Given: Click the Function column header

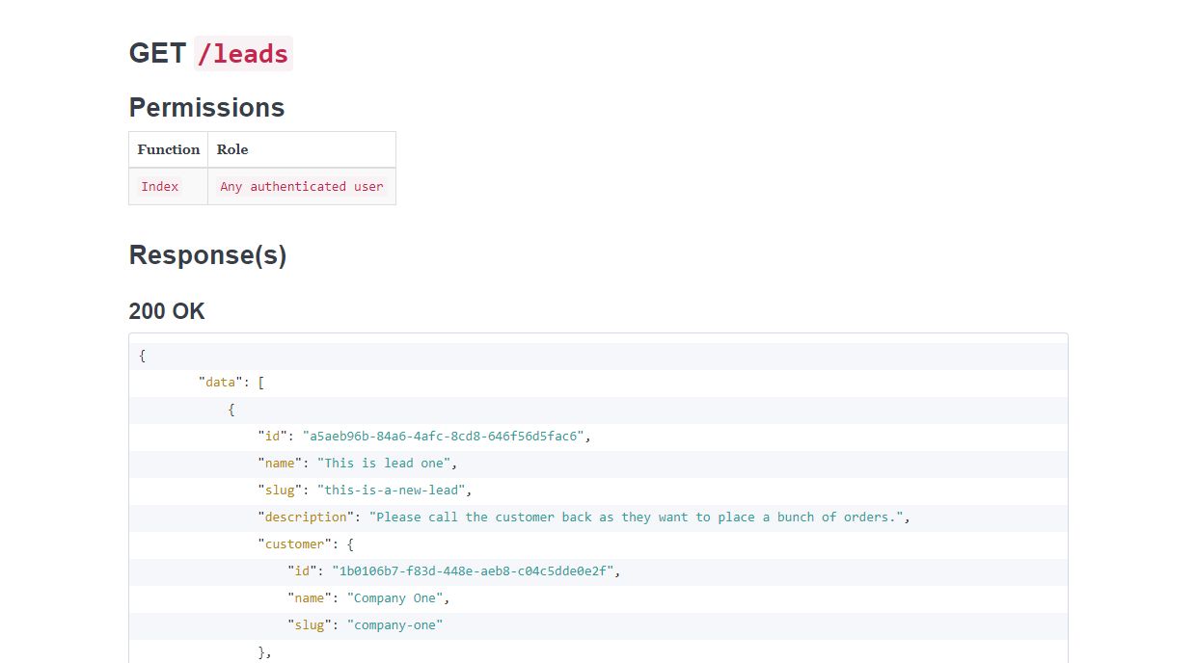Looking at the screenshot, I should point(169,149).
